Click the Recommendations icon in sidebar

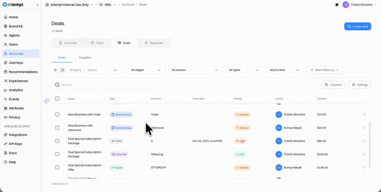[6, 72]
